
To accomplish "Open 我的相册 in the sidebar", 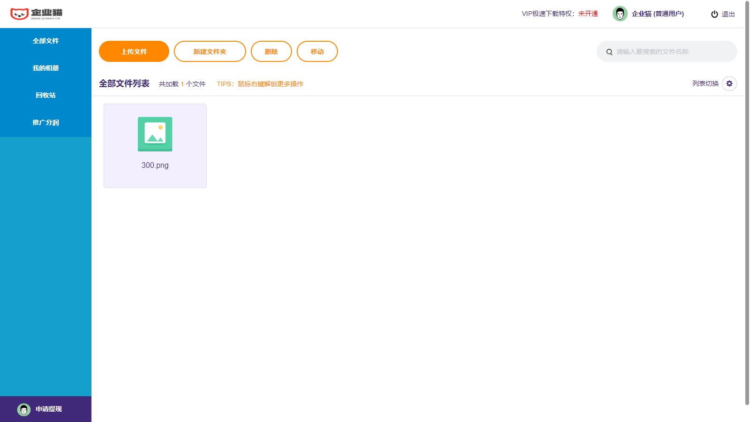I will [45, 68].
